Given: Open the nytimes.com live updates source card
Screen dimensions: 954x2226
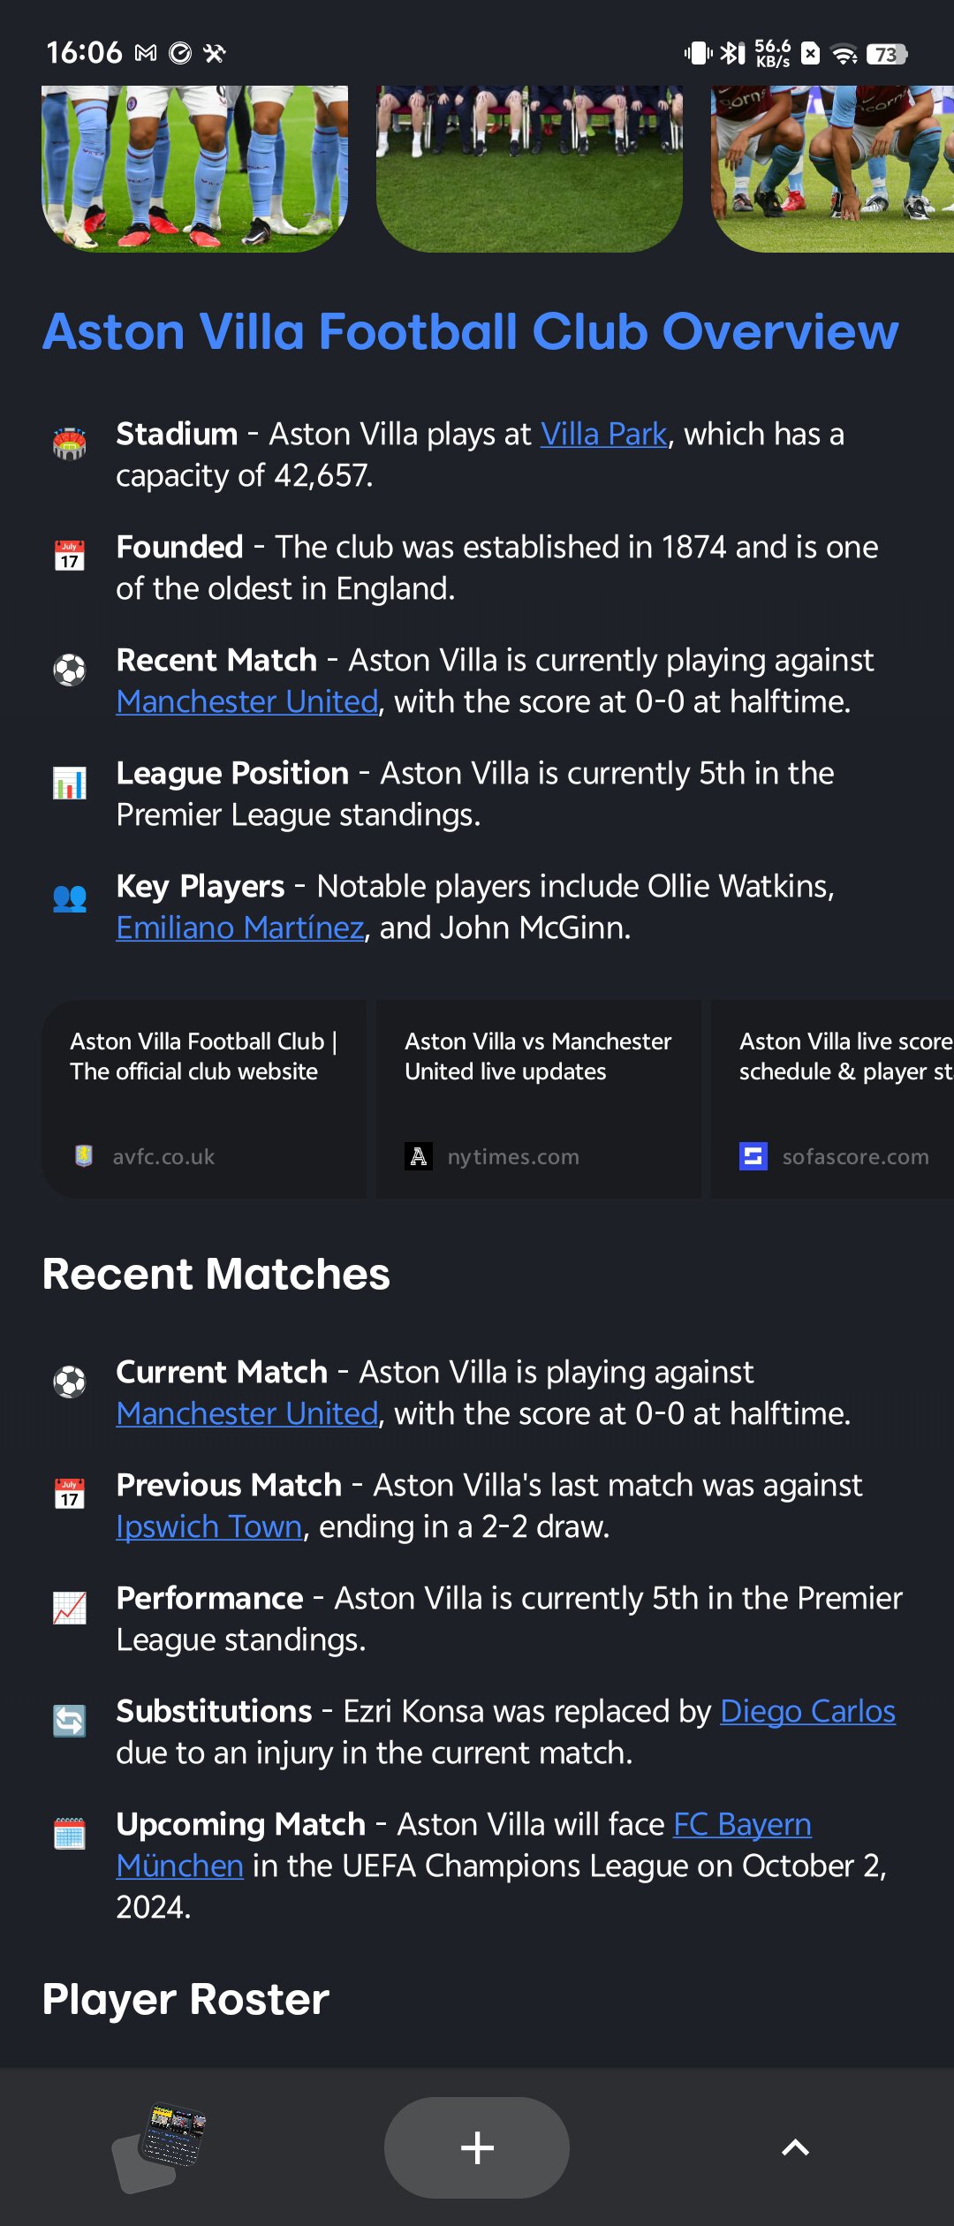Looking at the screenshot, I should coord(538,1099).
